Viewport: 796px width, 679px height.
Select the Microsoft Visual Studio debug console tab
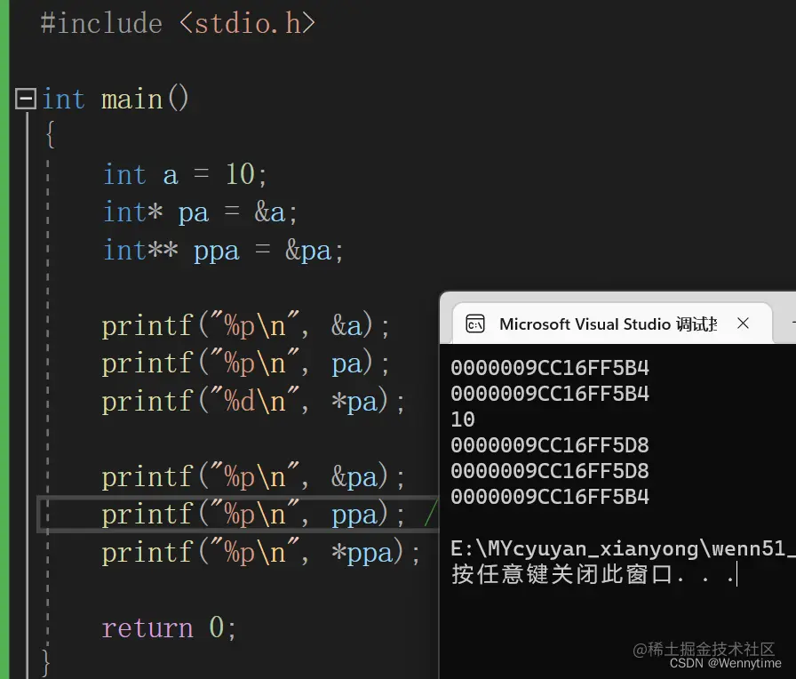tap(612, 324)
